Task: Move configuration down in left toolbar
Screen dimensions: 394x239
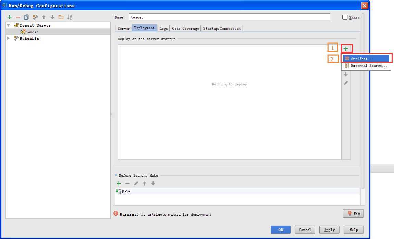Action: pos(52,17)
